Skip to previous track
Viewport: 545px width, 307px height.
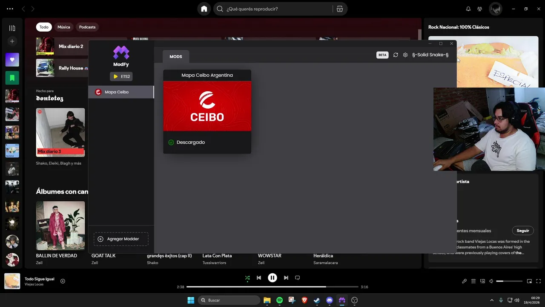point(259,278)
